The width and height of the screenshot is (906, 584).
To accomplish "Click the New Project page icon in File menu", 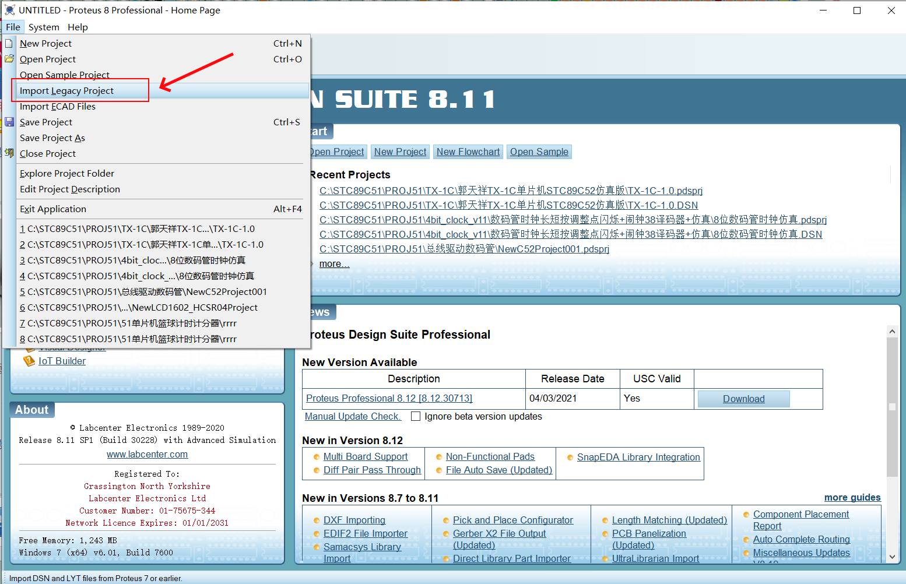I will 9,43.
